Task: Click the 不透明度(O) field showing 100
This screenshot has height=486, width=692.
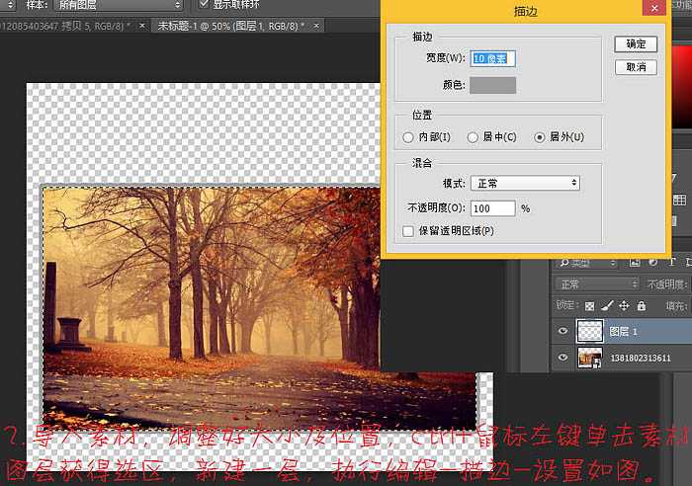Action: point(492,208)
